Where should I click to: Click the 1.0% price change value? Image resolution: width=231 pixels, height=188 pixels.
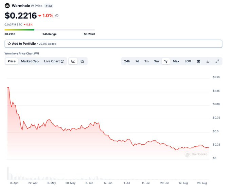tap(48, 16)
